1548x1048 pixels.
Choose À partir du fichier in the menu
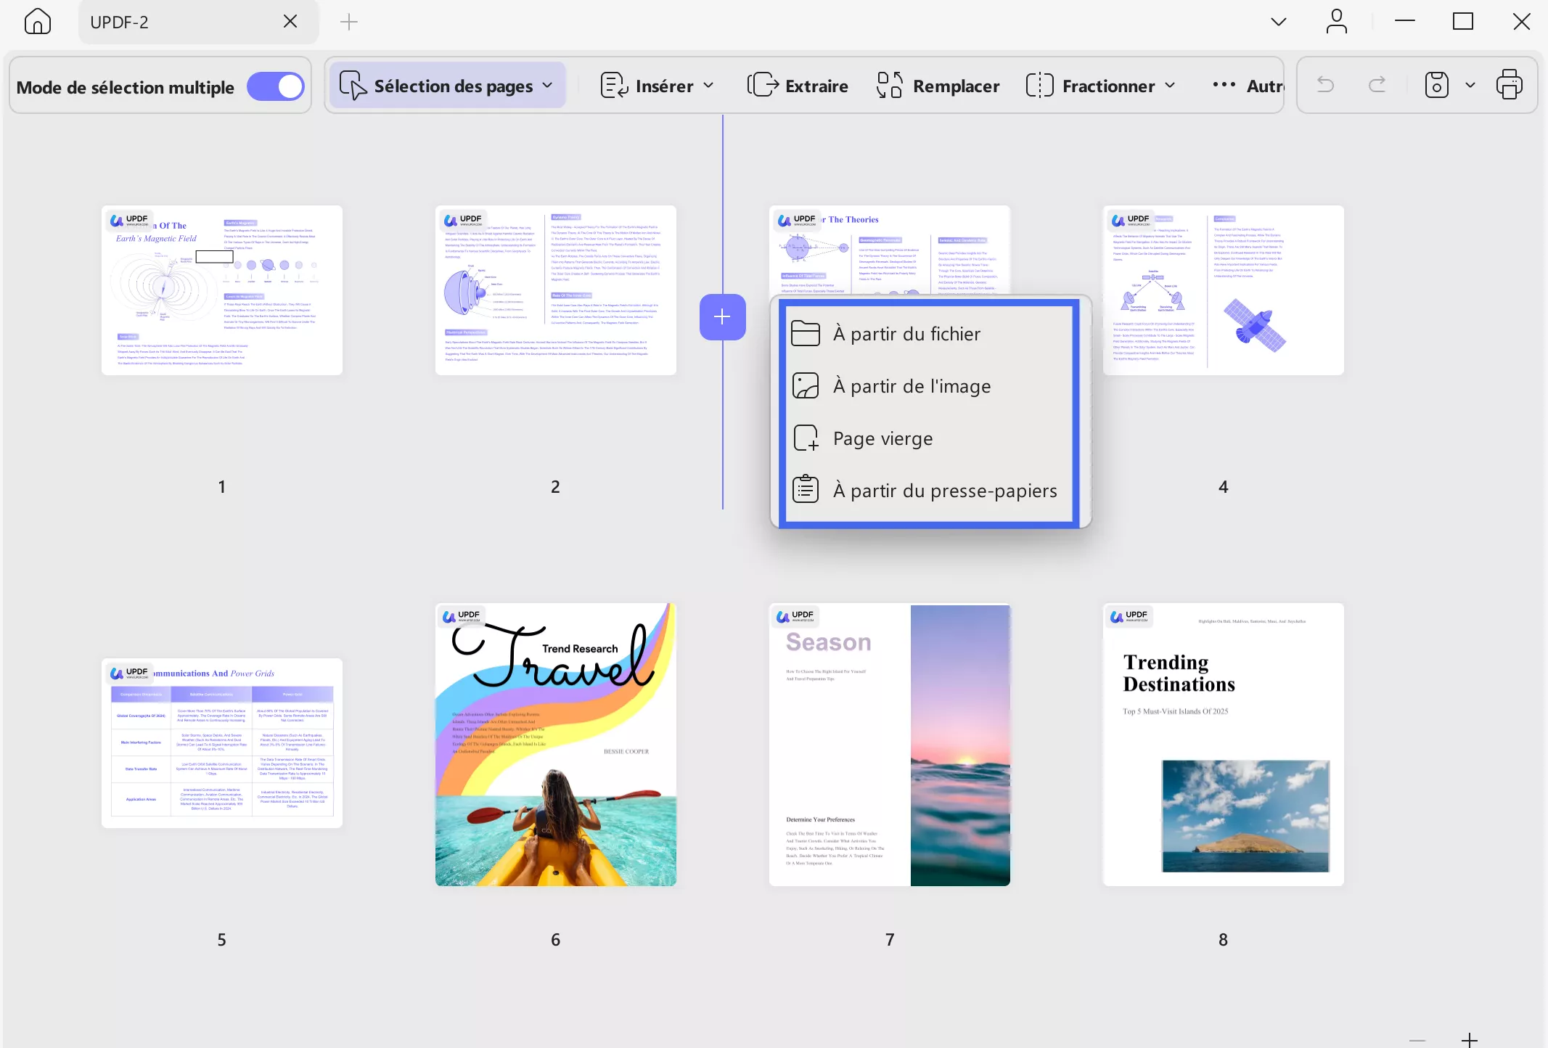pyautogui.click(x=906, y=333)
